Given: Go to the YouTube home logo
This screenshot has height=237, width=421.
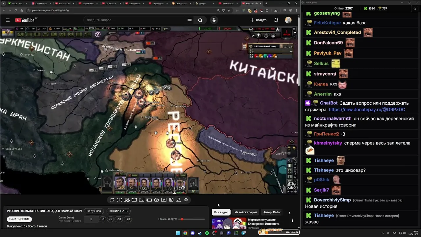Looking at the screenshot, I should pos(25,20).
